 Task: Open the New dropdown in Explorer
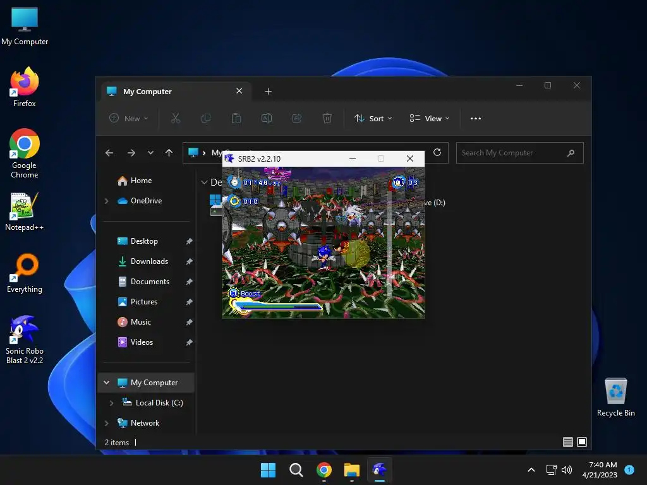tap(128, 118)
